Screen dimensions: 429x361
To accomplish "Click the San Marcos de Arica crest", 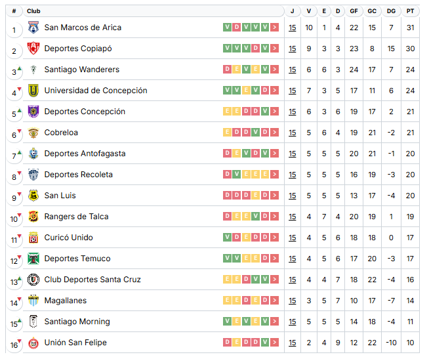I will [33, 28].
